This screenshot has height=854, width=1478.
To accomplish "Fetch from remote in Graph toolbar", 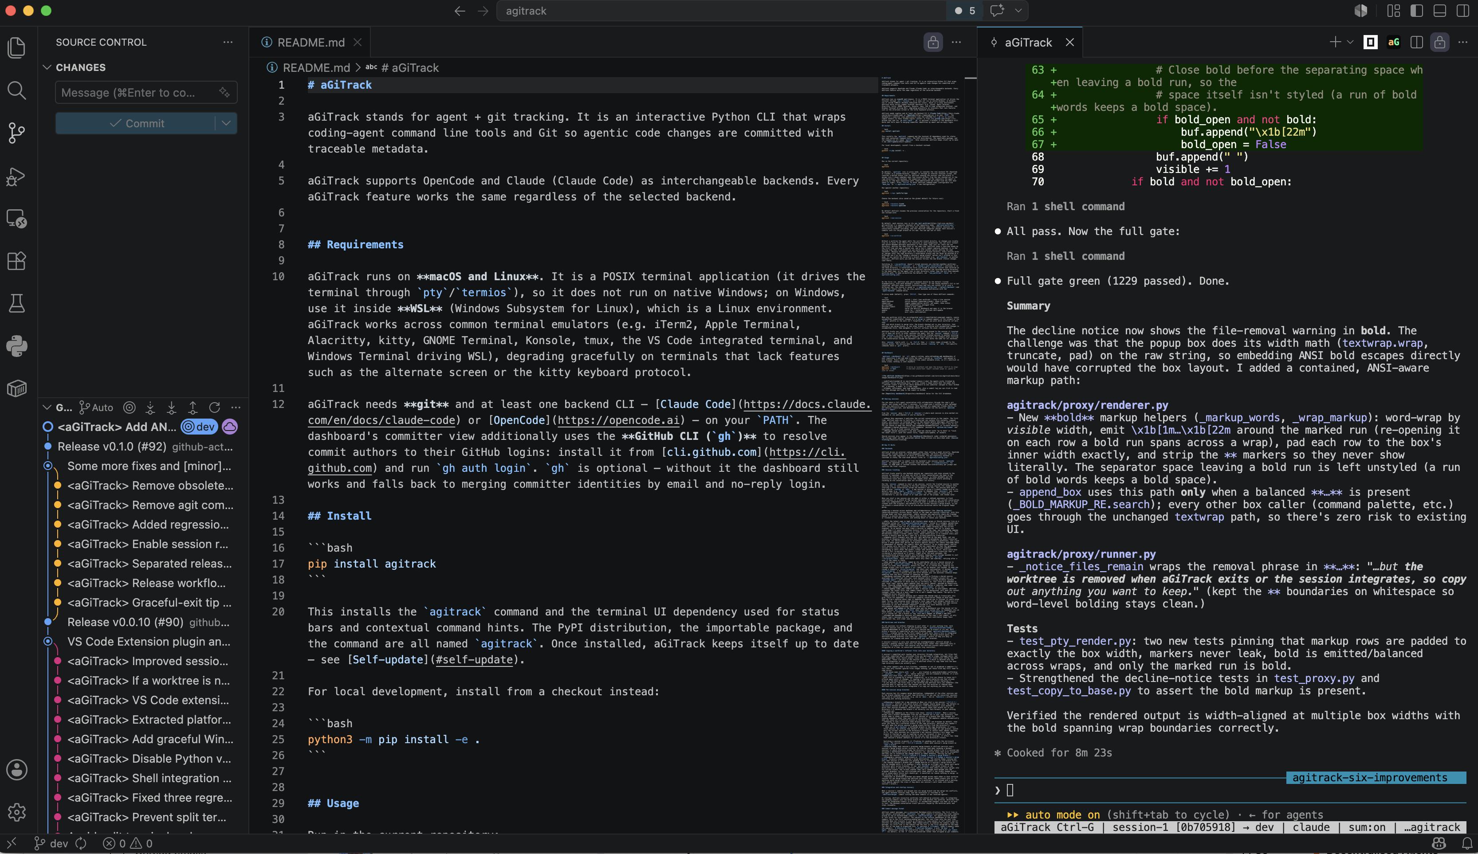I will click(150, 407).
